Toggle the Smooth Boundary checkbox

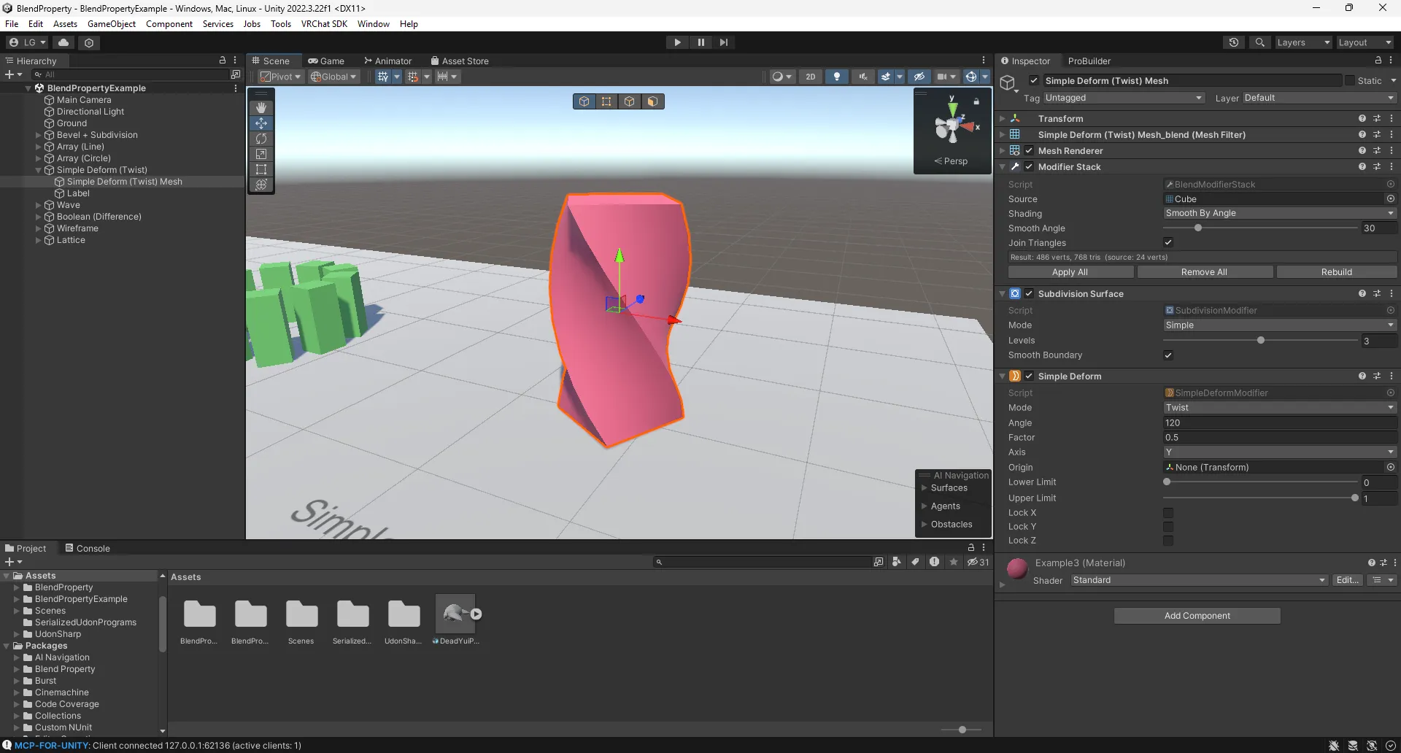[x=1168, y=355]
